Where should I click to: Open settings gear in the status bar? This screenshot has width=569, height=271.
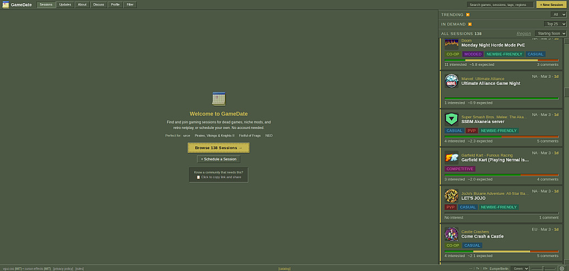561,268
